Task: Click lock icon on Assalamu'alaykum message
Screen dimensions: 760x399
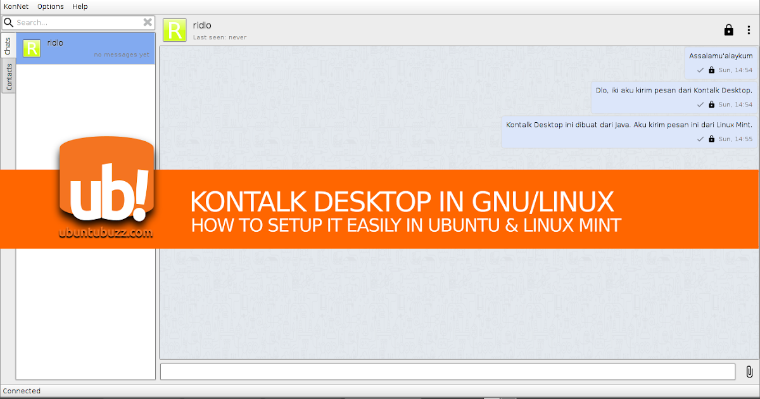Action: tap(711, 70)
